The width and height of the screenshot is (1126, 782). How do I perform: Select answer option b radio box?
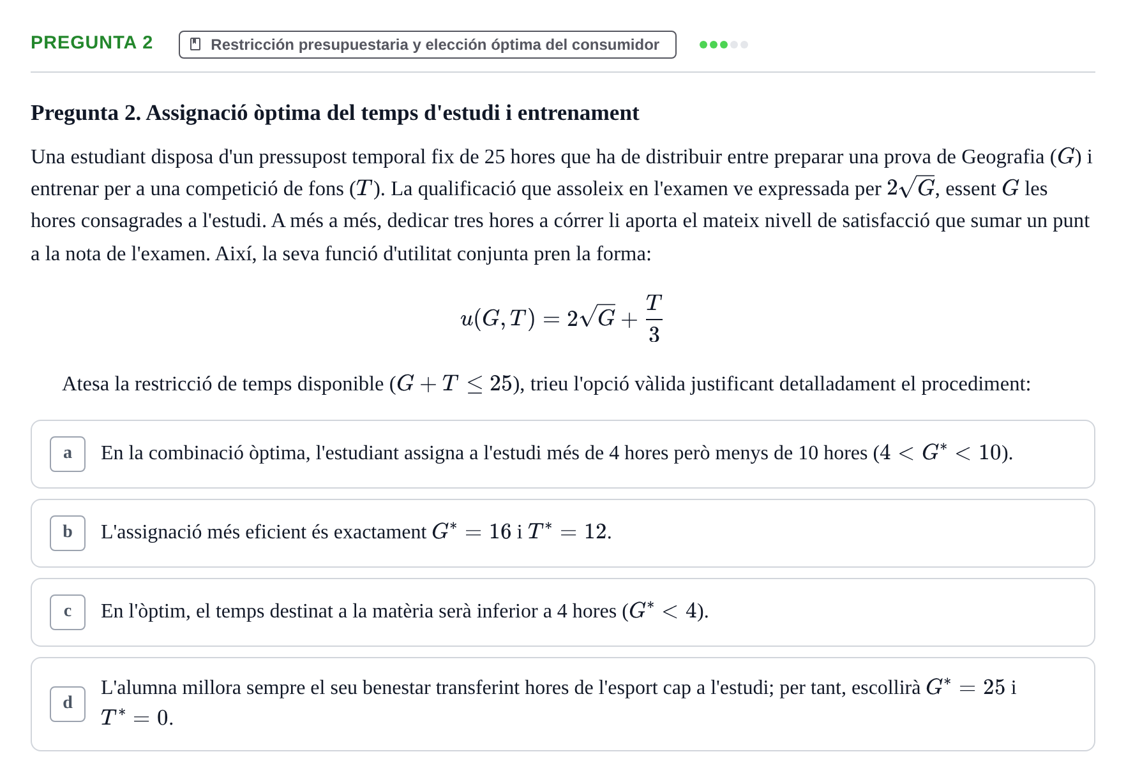(68, 533)
